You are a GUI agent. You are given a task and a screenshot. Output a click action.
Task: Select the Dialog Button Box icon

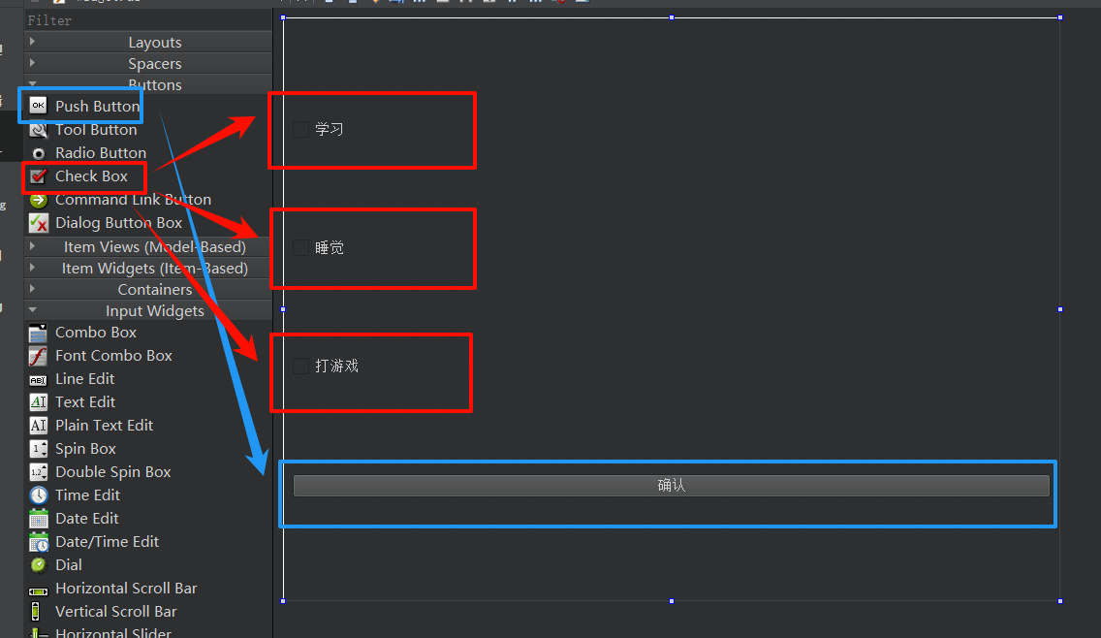pos(38,223)
